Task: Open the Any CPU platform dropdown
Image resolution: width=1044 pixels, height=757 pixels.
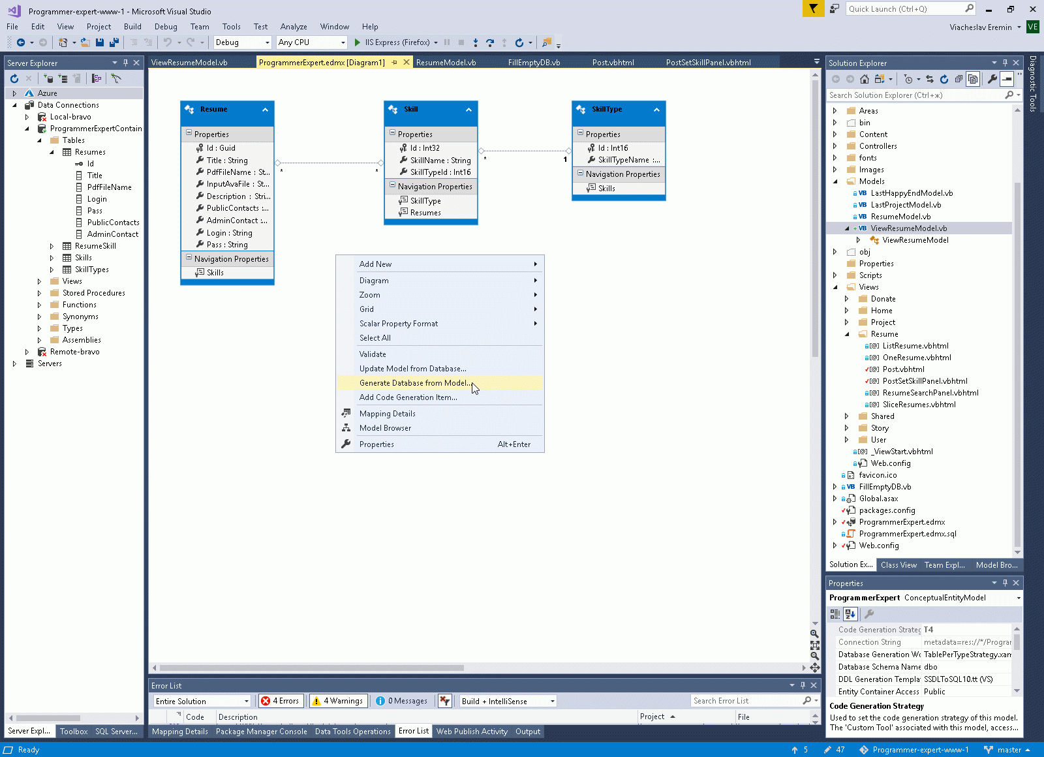Action: (311, 42)
